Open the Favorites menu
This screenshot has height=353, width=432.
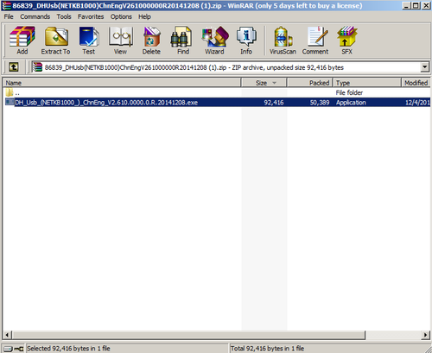pyautogui.click(x=91, y=16)
